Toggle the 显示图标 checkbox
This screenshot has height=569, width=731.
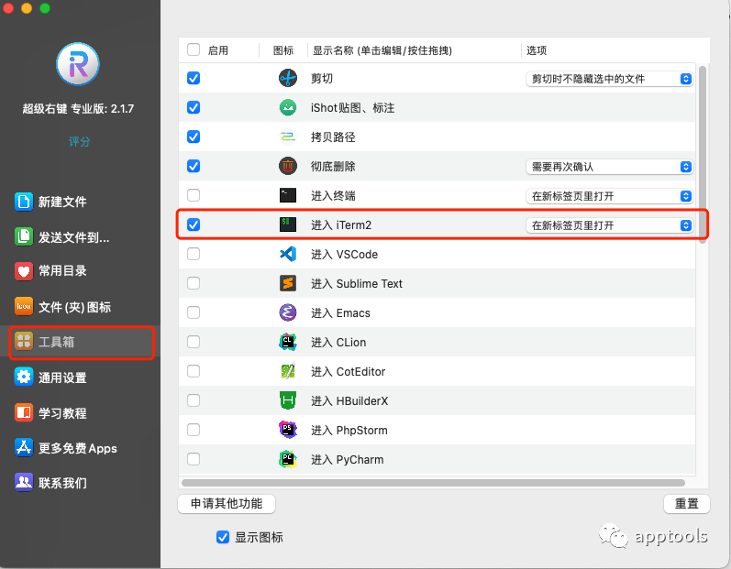click(x=222, y=537)
